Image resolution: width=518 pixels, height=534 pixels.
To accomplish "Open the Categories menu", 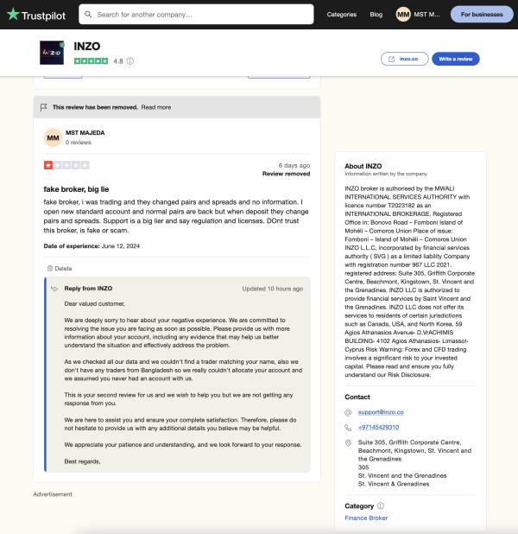I will coord(341,15).
